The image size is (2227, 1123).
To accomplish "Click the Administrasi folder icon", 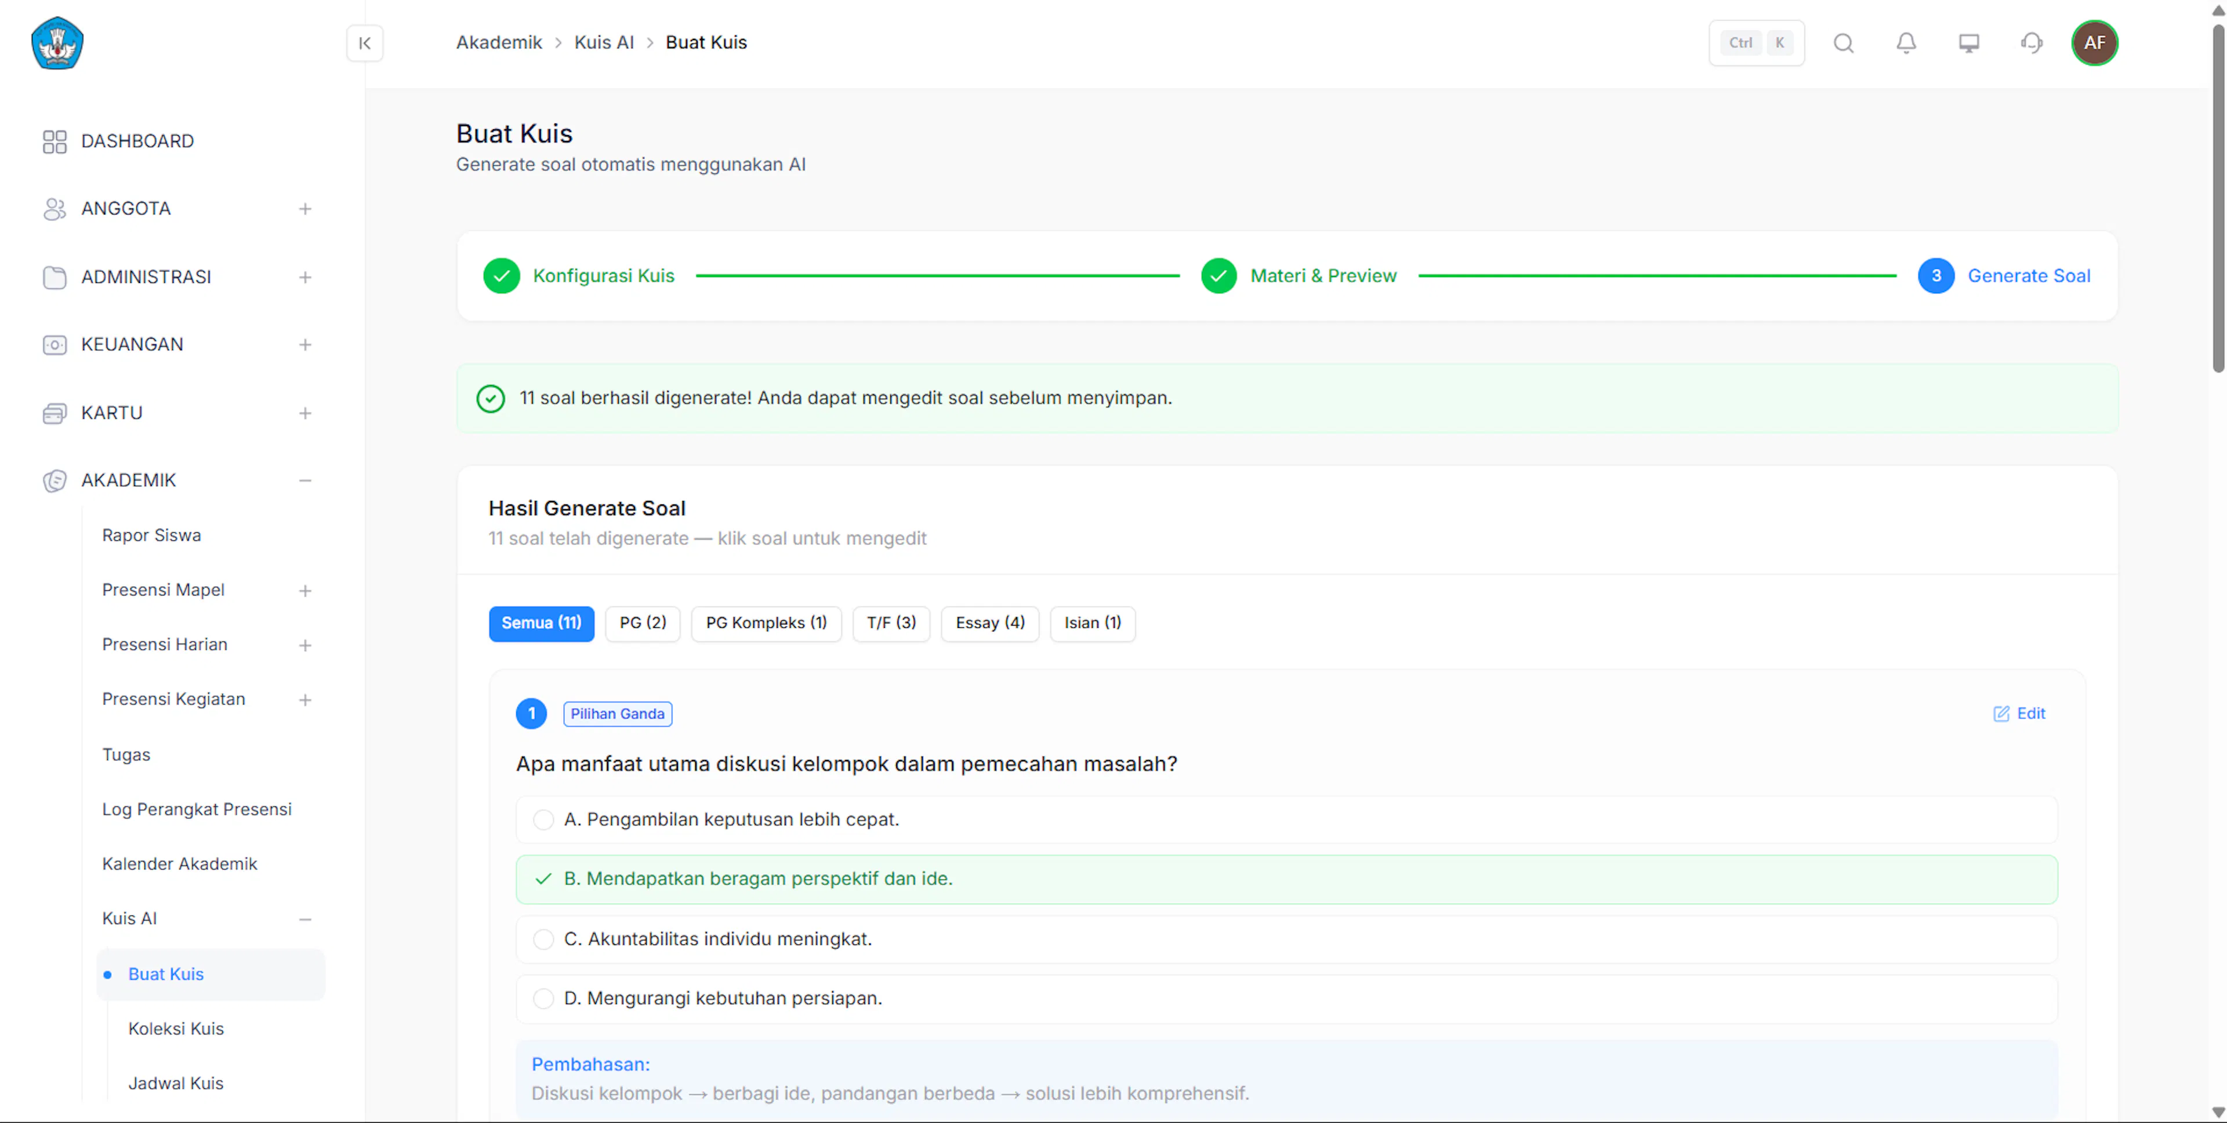I will [x=55, y=277].
